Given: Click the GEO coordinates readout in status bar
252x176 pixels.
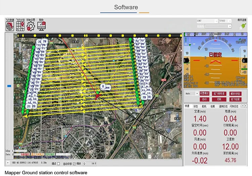Looking at the screenshot, I should 29,163.
